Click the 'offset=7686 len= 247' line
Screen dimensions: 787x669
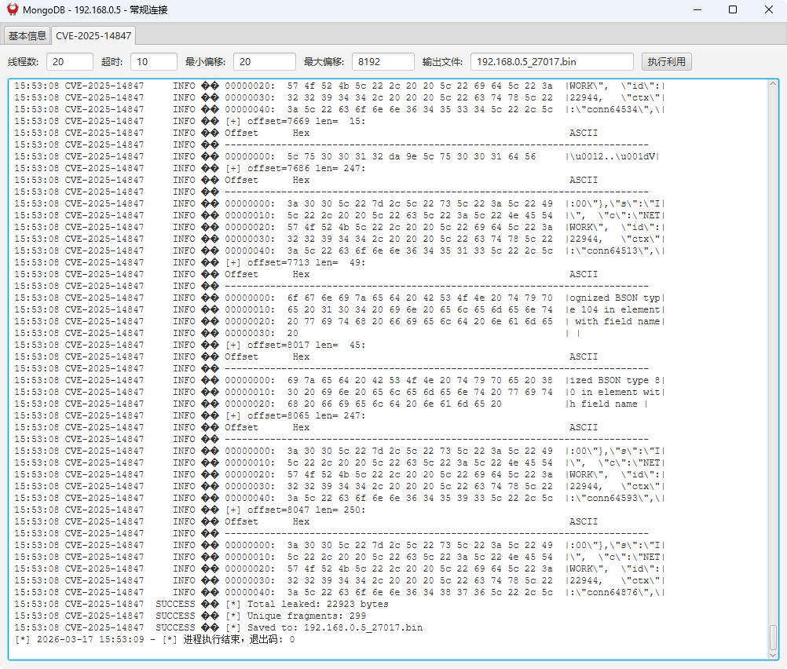point(190,168)
